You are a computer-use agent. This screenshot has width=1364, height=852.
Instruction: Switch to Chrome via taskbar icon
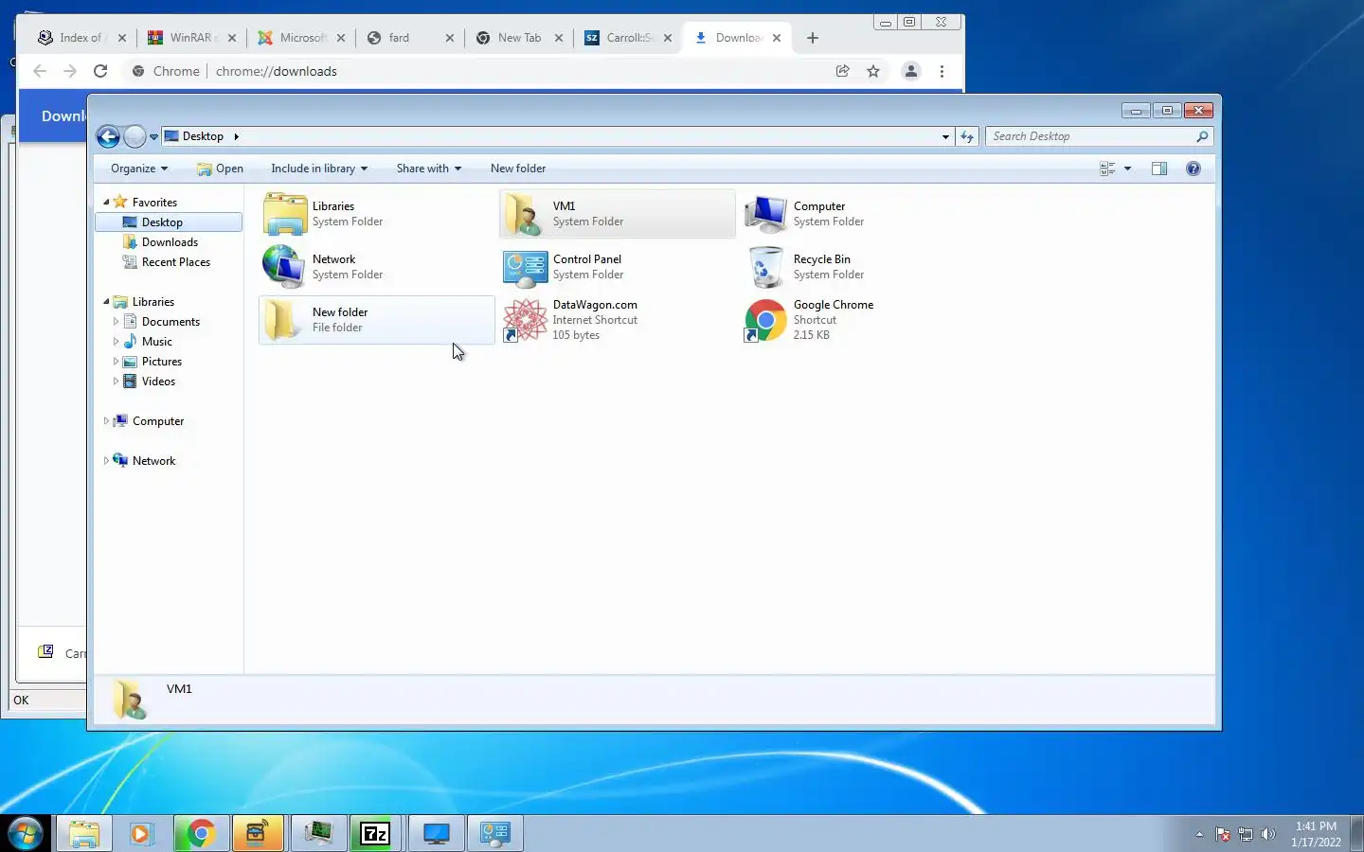tap(200, 834)
